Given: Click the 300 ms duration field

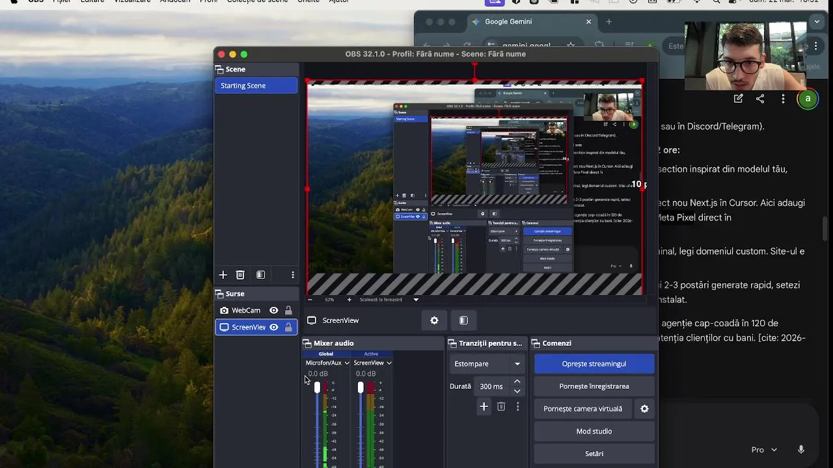Looking at the screenshot, I should 491,386.
